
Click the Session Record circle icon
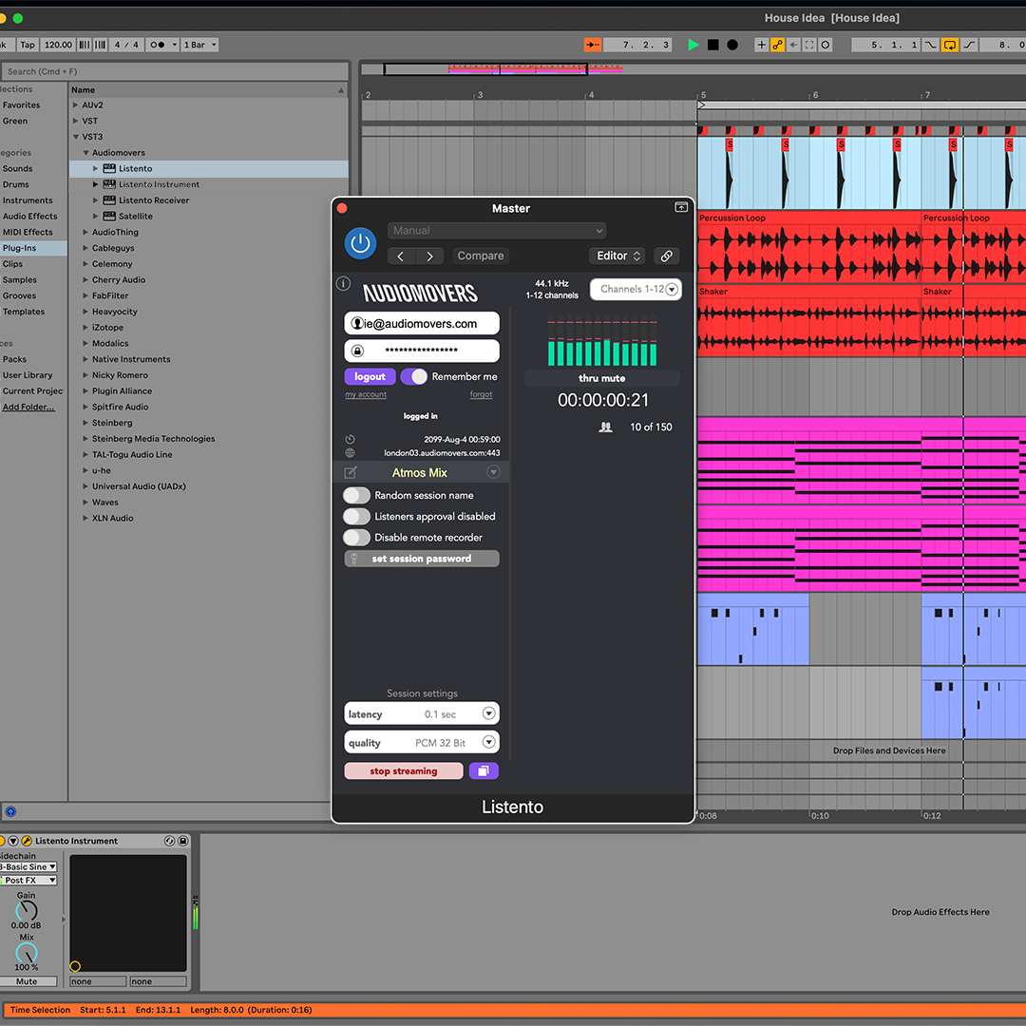(x=826, y=45)
